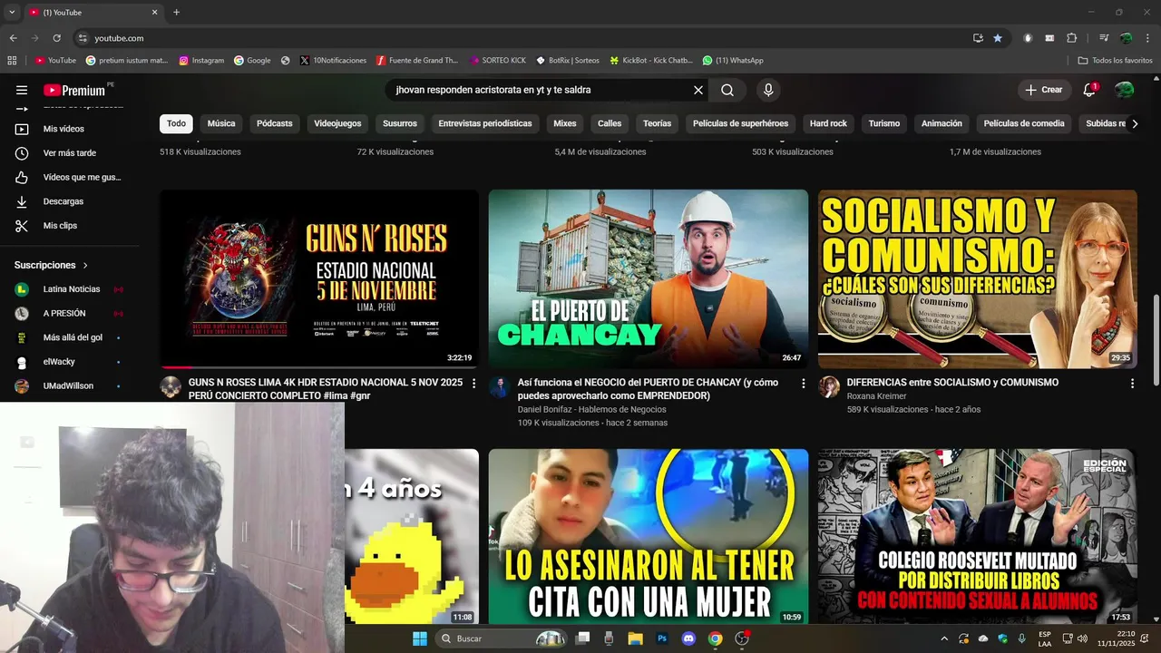Open more options for Puerto de Chancay video

pyautogui.click(x=803, y=384)
